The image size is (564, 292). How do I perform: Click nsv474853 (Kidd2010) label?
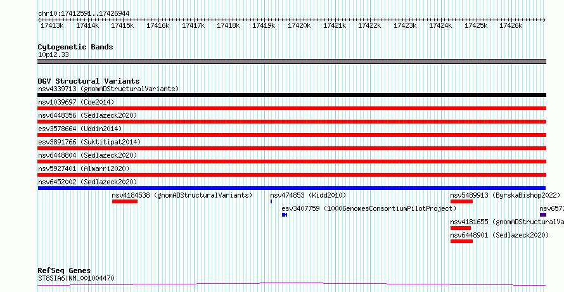click(308, 195)
